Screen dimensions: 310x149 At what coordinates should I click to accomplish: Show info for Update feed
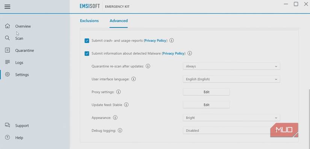(x=126, y=105)
